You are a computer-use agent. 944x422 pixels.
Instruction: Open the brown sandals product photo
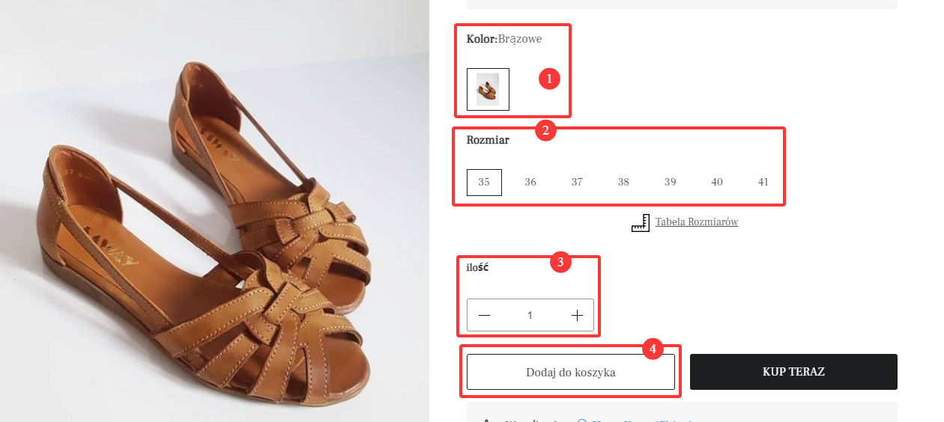(x=214, y=211)
